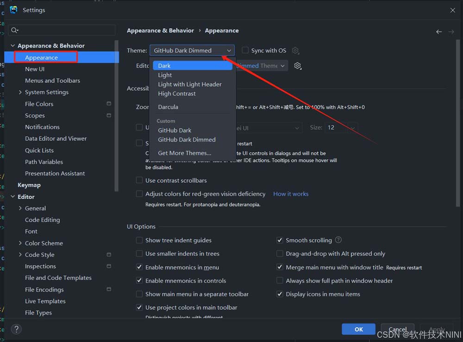Open the Theme dropdown
The image size is (463, 342).
click(192, 50)
